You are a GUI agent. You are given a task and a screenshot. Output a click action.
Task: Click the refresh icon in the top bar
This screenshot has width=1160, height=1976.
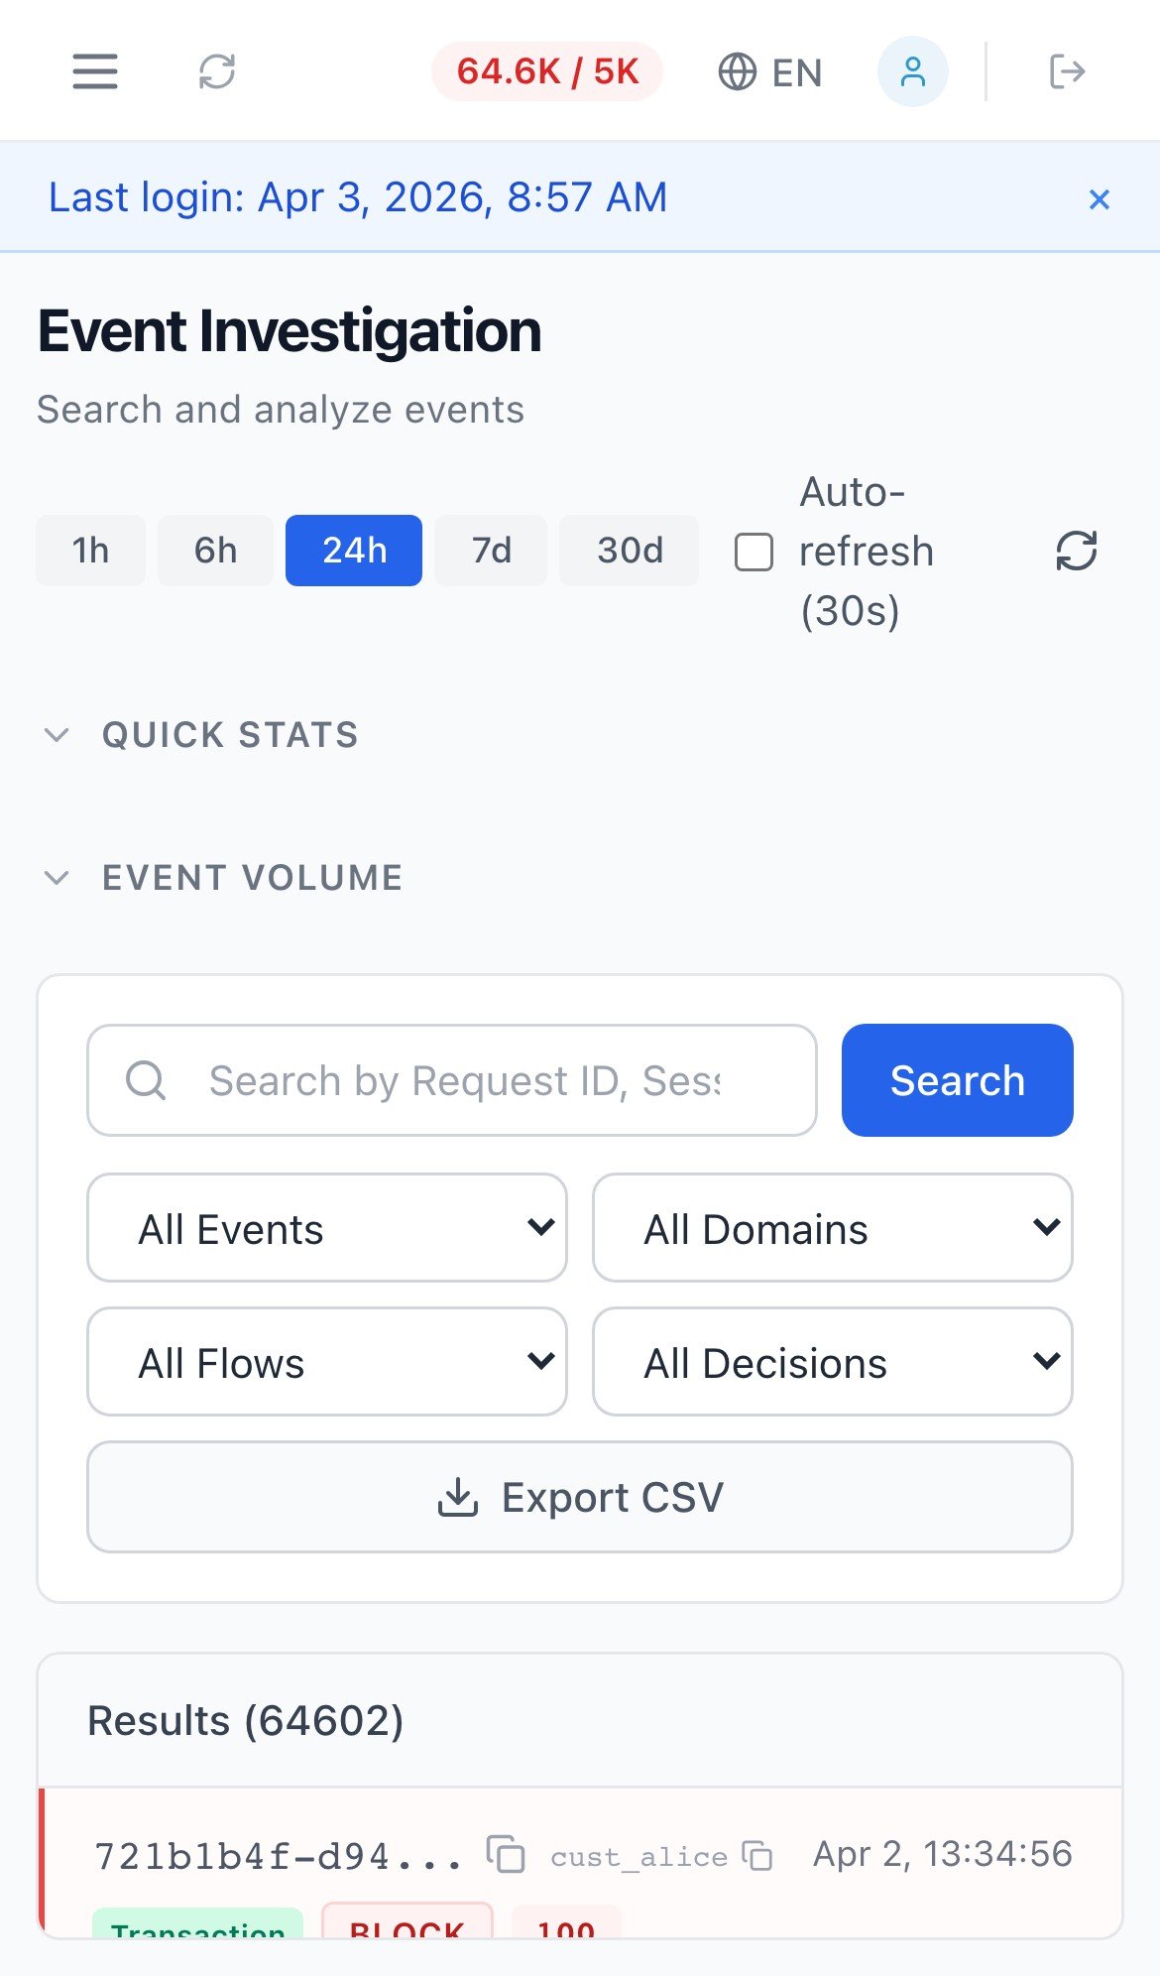[x=217, y=71]
